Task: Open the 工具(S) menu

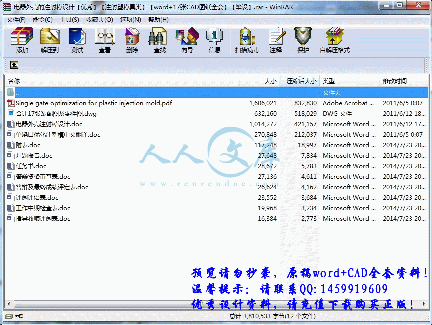Action: coord(69,20)
